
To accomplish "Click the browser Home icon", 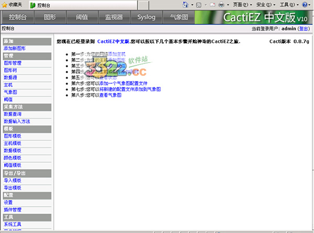I will pos(184,5).
